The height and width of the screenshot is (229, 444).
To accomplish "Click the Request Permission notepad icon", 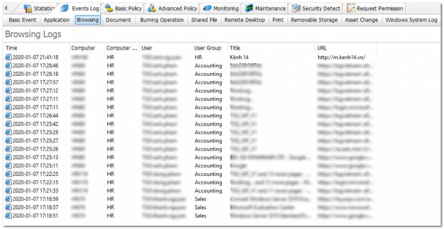I will point(351,9).
